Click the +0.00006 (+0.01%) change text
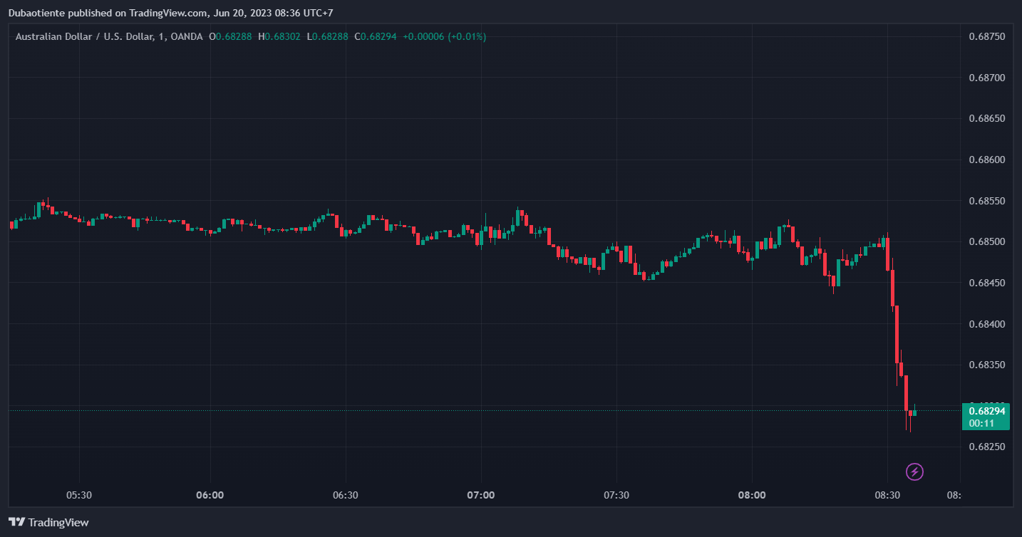The height and width of the screenshot is (537, 1022). pyautogui.click(x=444, y=36)
